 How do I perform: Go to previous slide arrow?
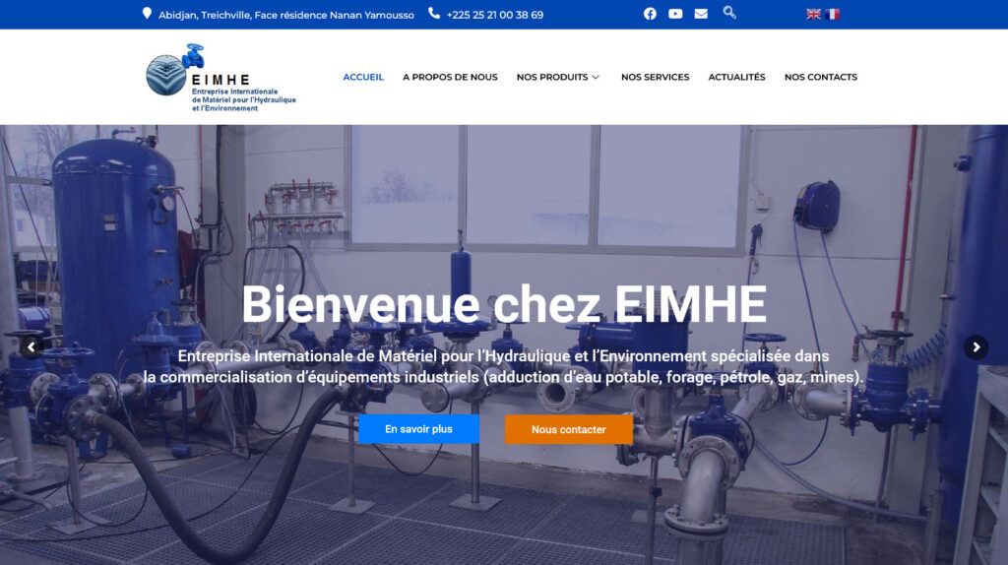point(31,347)
